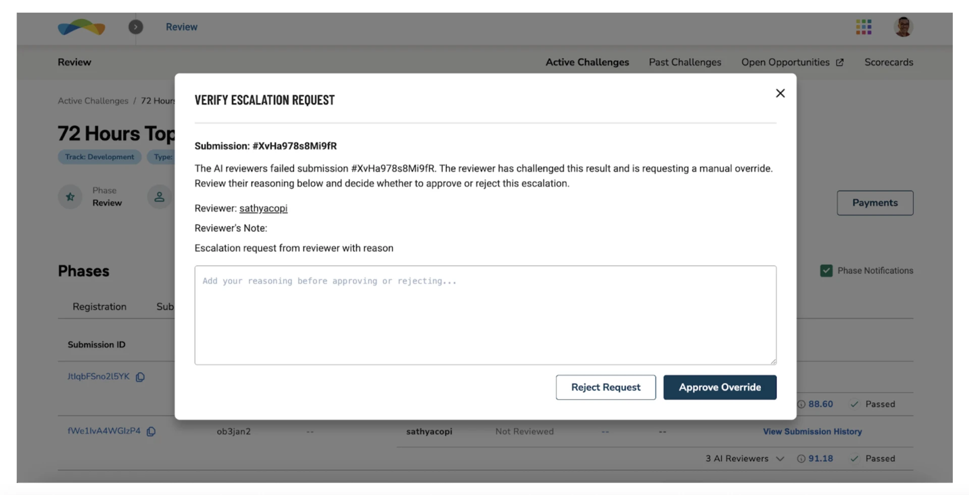Viewport: 969px width, 495px height.
Task: Switch to Past Challenges tab
Action: (x=685, y=62)
